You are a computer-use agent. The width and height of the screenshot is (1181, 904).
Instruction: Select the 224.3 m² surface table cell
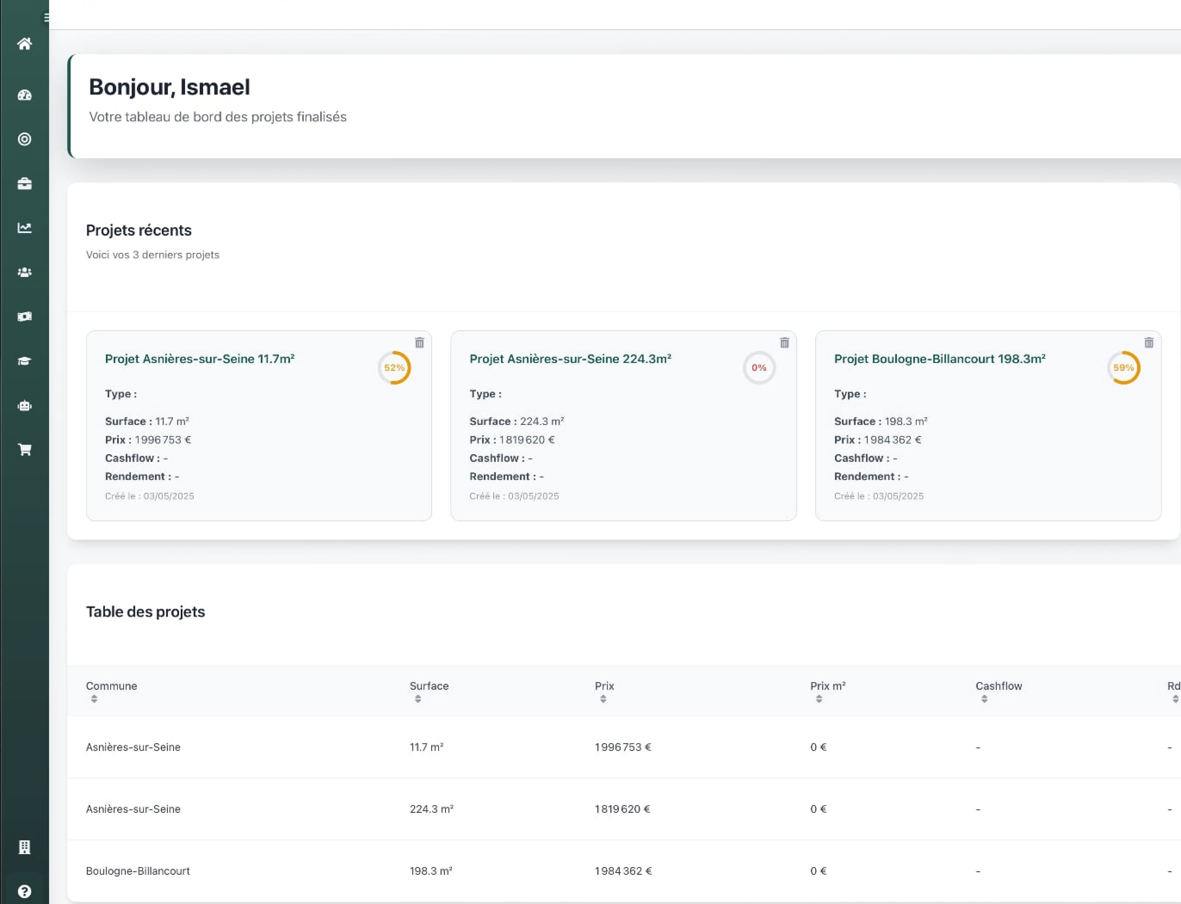(x=431, y=809)
